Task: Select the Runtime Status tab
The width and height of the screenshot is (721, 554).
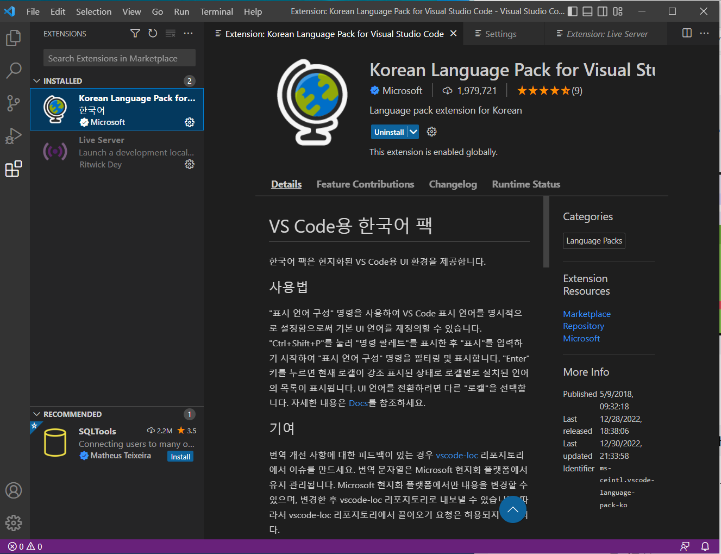Action: tap(526, 184)
